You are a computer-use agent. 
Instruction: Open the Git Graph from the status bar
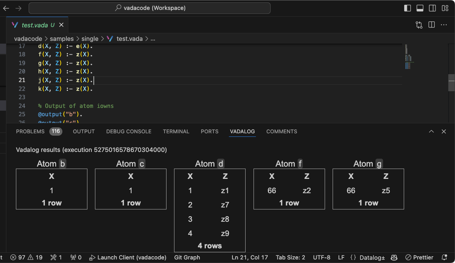[187, 257]
